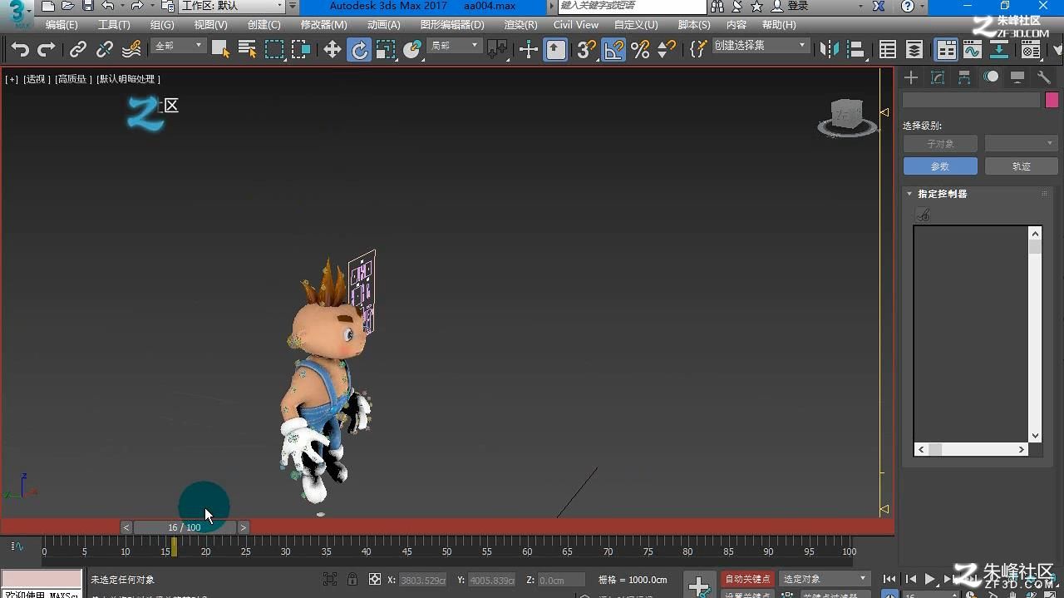The image size is (1064, 598).
Task: Select the Bind to Space Warp tool
Action: 131,50
